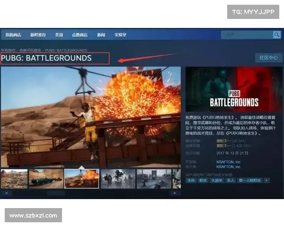Open the 类别 menu
284x227 pixels.
[59, 35]
